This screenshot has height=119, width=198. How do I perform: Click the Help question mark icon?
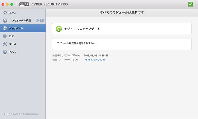click(x=5, y=52)
